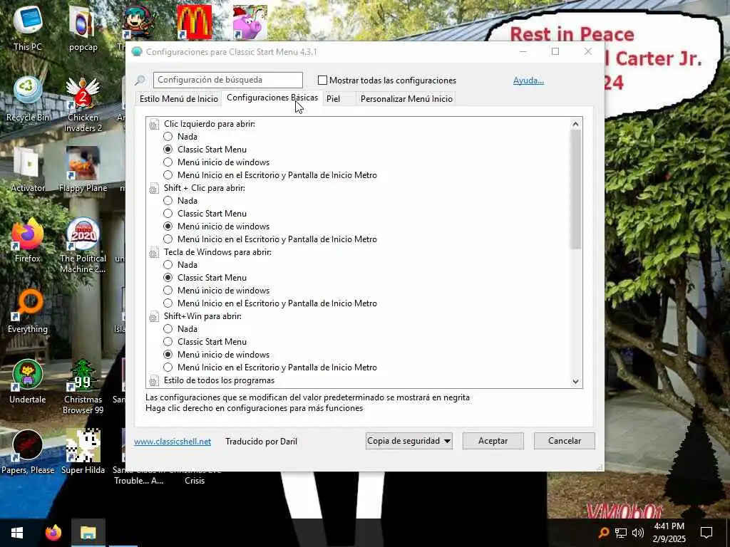Select Menú inicio de windows under Clic Izquierdo
This screenshot has height=547, width=730.
click(x=168, y=162)
